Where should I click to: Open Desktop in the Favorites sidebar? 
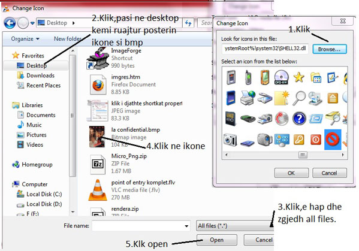(x=37, y=66)
